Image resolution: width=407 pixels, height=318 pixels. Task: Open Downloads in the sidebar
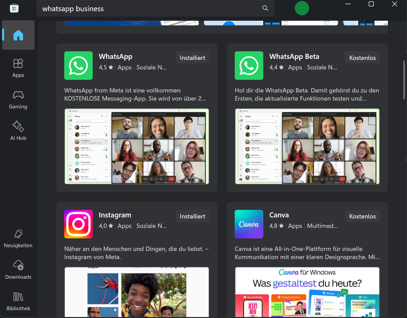[18, 270]
